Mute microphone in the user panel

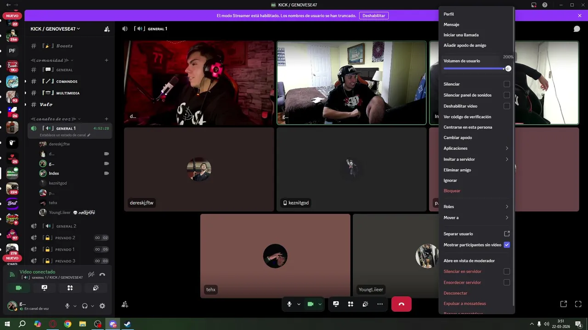pos(67,306)
